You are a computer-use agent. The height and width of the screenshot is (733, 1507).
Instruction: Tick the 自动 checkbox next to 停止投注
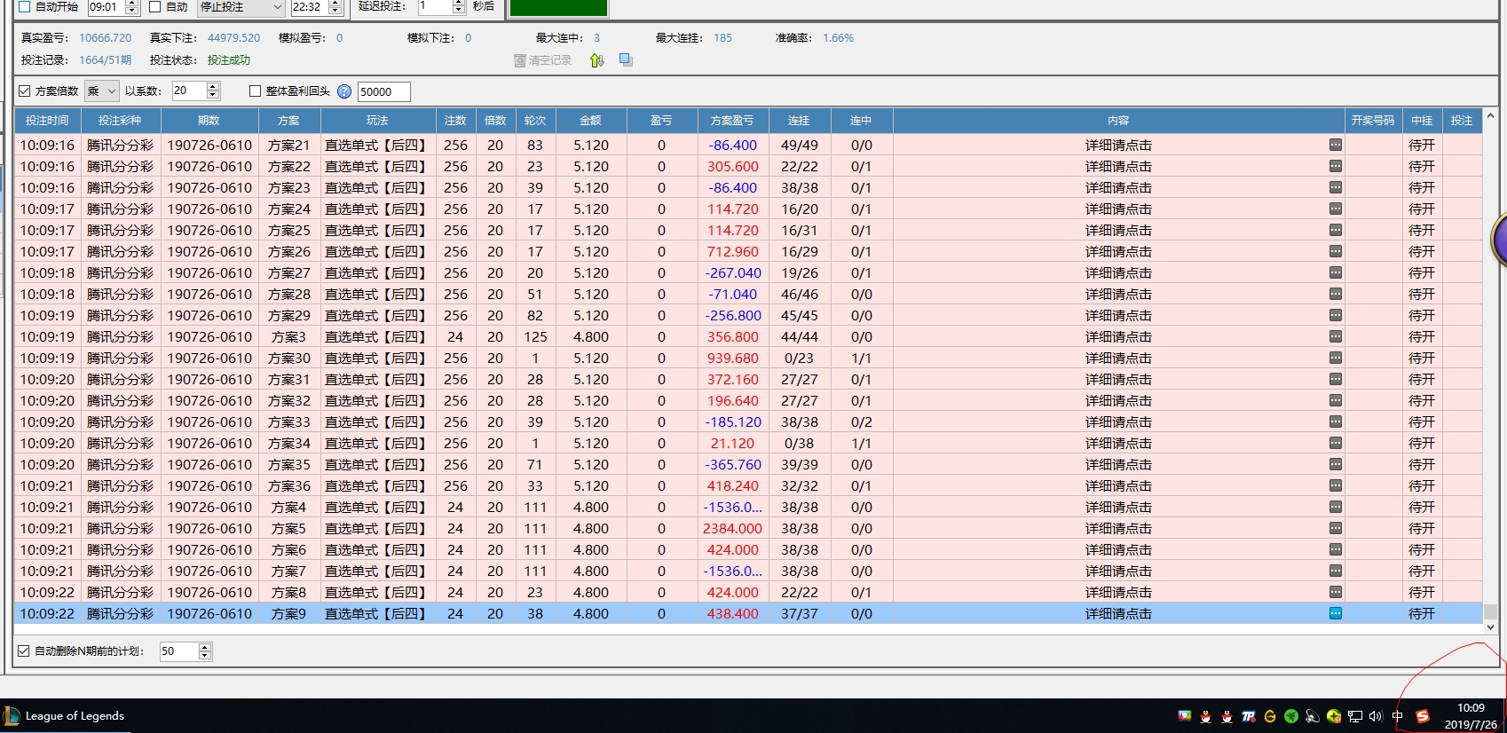click(155, 7)
